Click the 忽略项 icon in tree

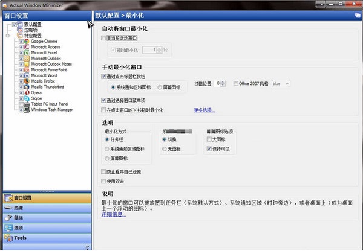(20, 30)
